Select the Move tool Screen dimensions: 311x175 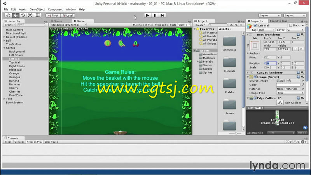tap(16, 15)
